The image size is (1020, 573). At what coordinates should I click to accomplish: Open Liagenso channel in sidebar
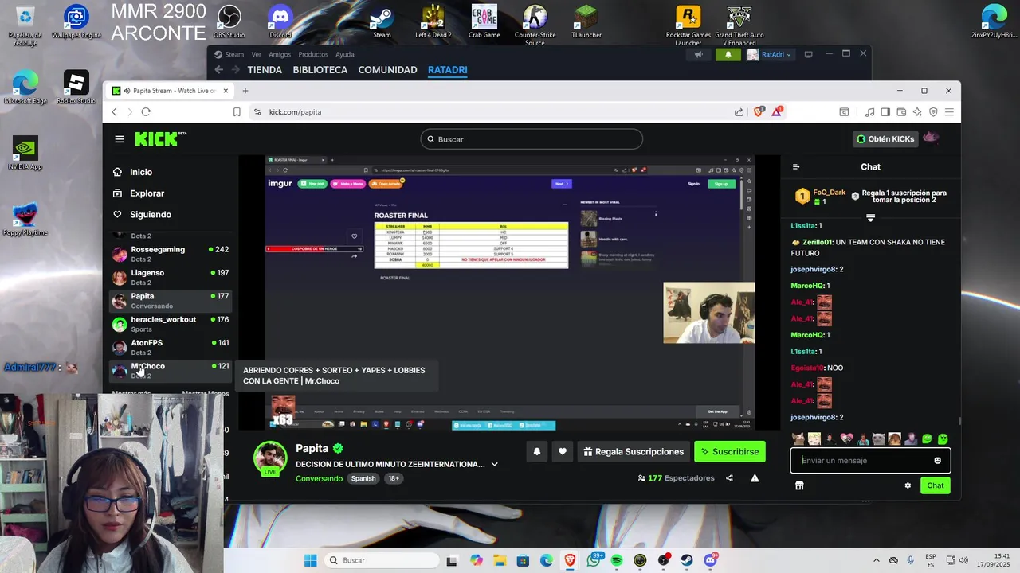[x=170, y=277]
